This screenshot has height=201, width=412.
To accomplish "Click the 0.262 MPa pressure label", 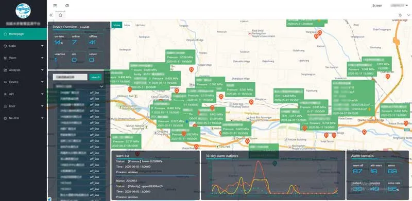I will pyautogui.click(x=185, y=134).
